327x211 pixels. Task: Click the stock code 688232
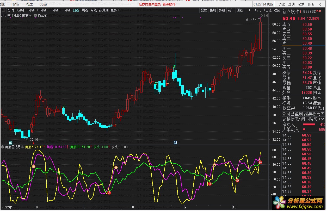310,11
